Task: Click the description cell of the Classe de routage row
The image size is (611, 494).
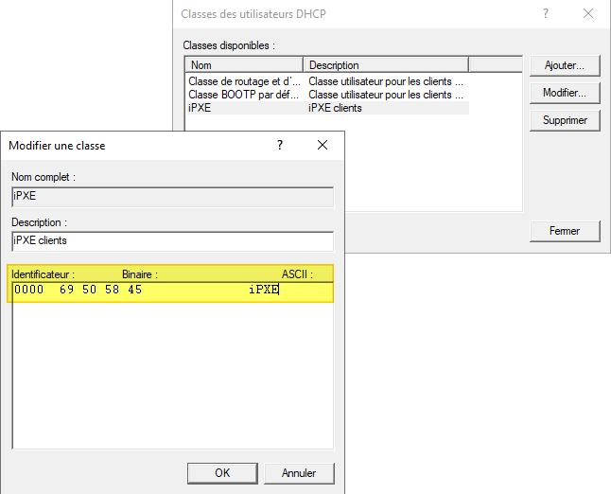Action: click(x=386, y=81)
